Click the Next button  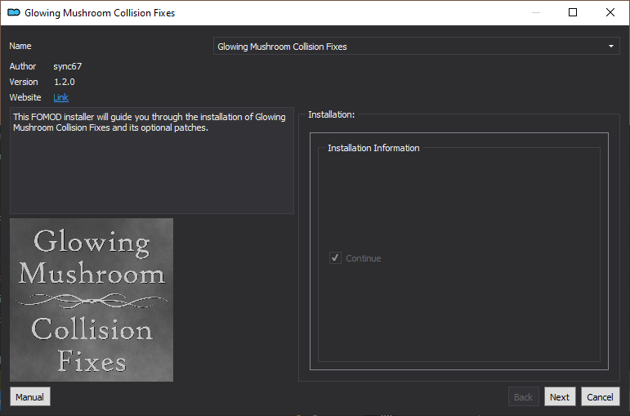pos(560,397)
